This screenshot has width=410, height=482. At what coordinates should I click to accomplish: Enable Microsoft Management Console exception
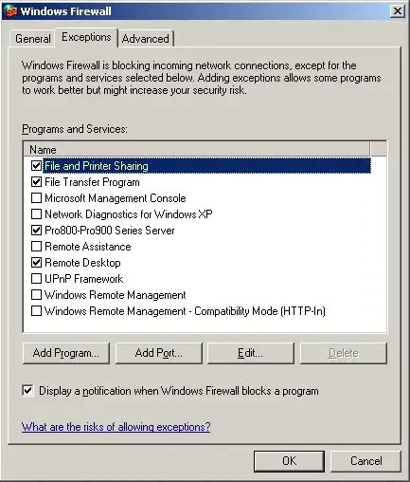tap(36, 198)
